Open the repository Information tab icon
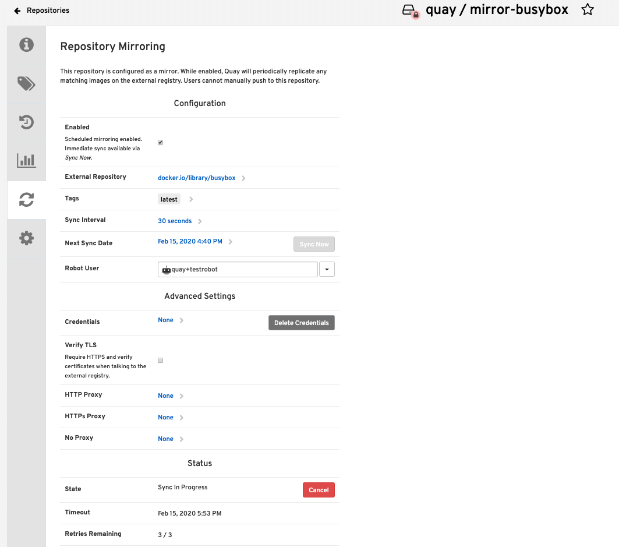619x547 pixels. point(26,45)
